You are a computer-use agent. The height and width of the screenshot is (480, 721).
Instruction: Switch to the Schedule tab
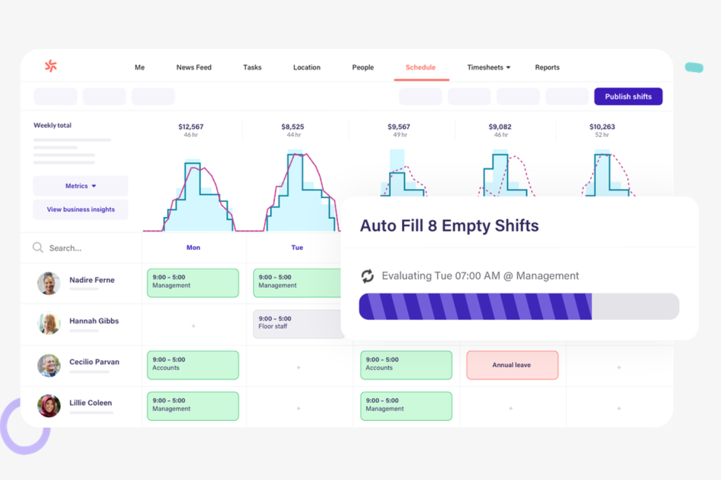(x=420, y=67)
